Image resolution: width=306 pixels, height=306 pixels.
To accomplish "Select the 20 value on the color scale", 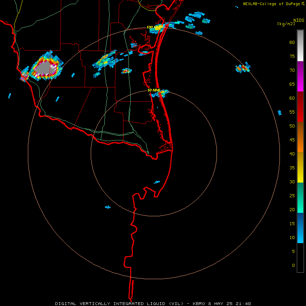I will [x=292, y=209].
